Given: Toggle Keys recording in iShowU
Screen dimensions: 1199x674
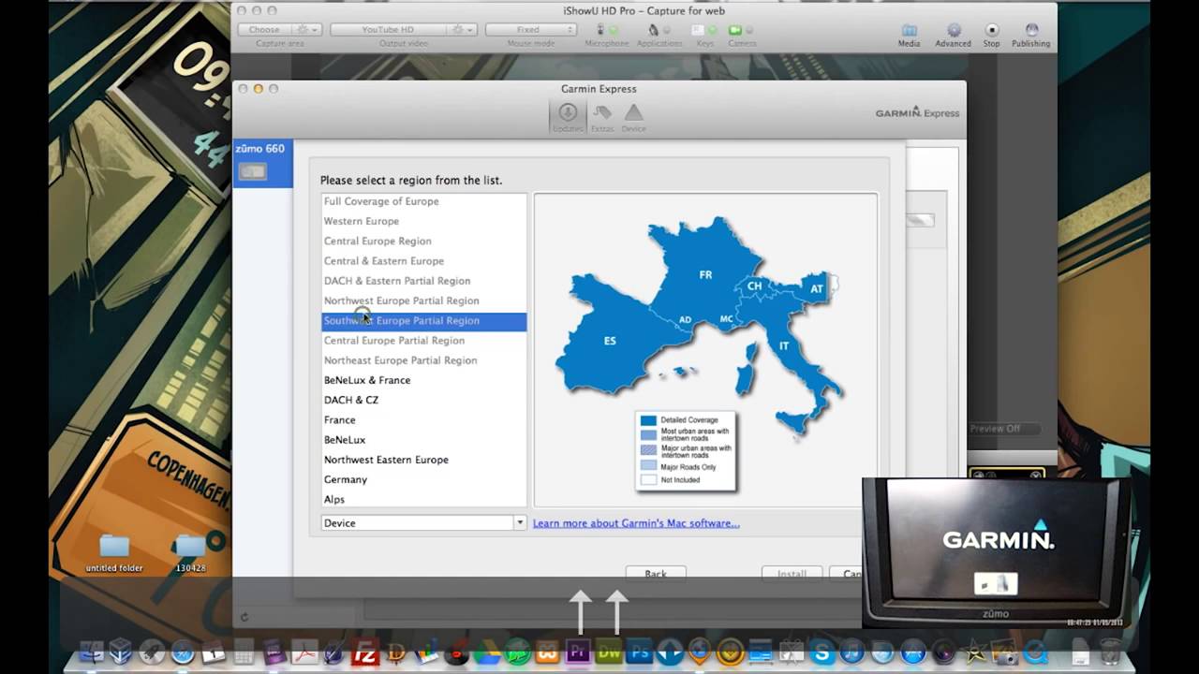Looking at the screenshot, I should (x=704, y=35).
